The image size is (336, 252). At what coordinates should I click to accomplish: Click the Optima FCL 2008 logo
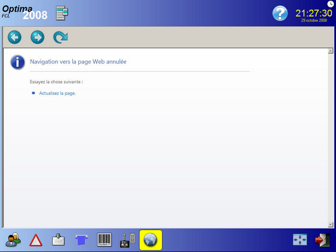[25, 13]
